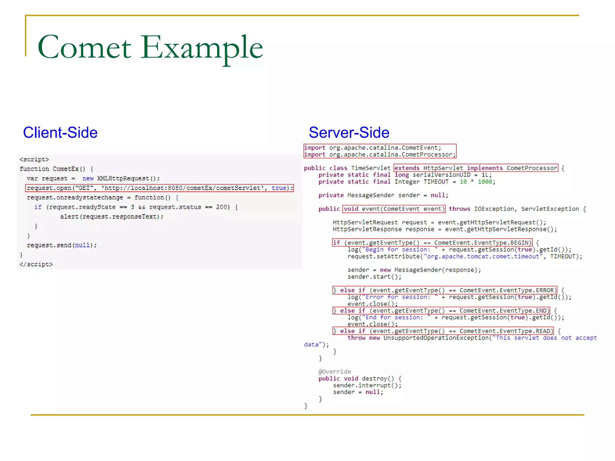Image resolution: width=615 pixels, height=461 pixels.
Task: Click the opening <script> tag line
Action: point(34,159)
